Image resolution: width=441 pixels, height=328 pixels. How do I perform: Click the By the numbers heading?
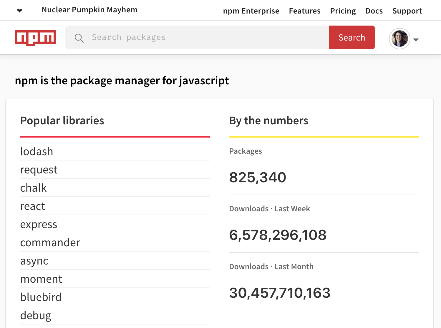269,121
